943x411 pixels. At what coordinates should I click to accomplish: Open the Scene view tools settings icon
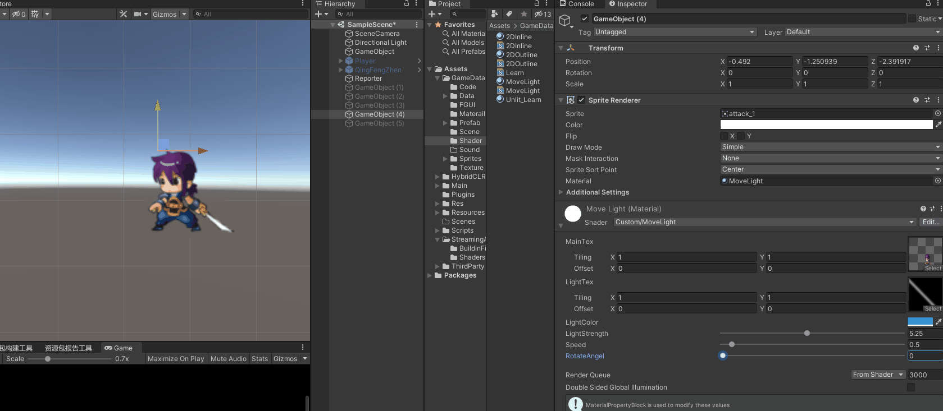pos(124,14)
